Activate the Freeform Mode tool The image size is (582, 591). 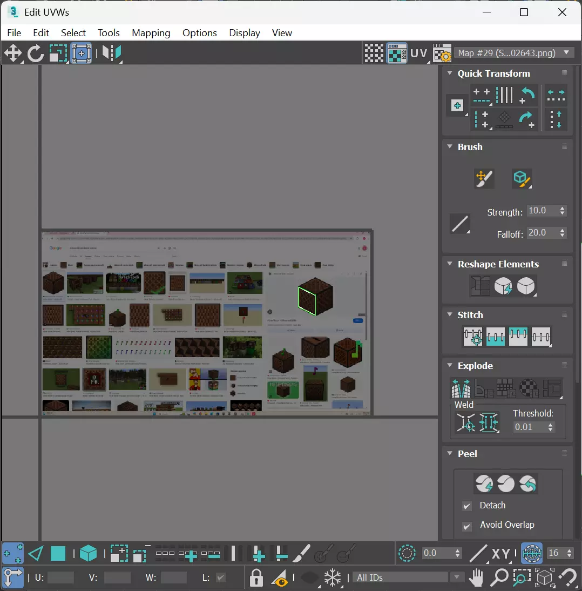click(82, 53)
